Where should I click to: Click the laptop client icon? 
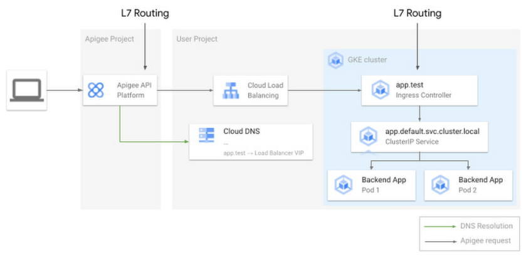[x=26, y=90]
